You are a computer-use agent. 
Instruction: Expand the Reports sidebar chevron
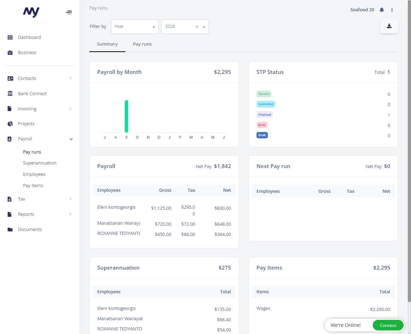(71, 214)
